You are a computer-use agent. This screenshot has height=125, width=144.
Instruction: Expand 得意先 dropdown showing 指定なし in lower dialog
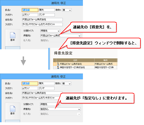60,109
